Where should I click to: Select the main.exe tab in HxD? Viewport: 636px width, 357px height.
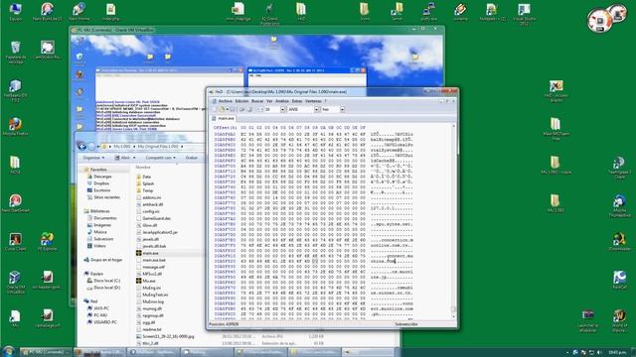click(224, 119)
